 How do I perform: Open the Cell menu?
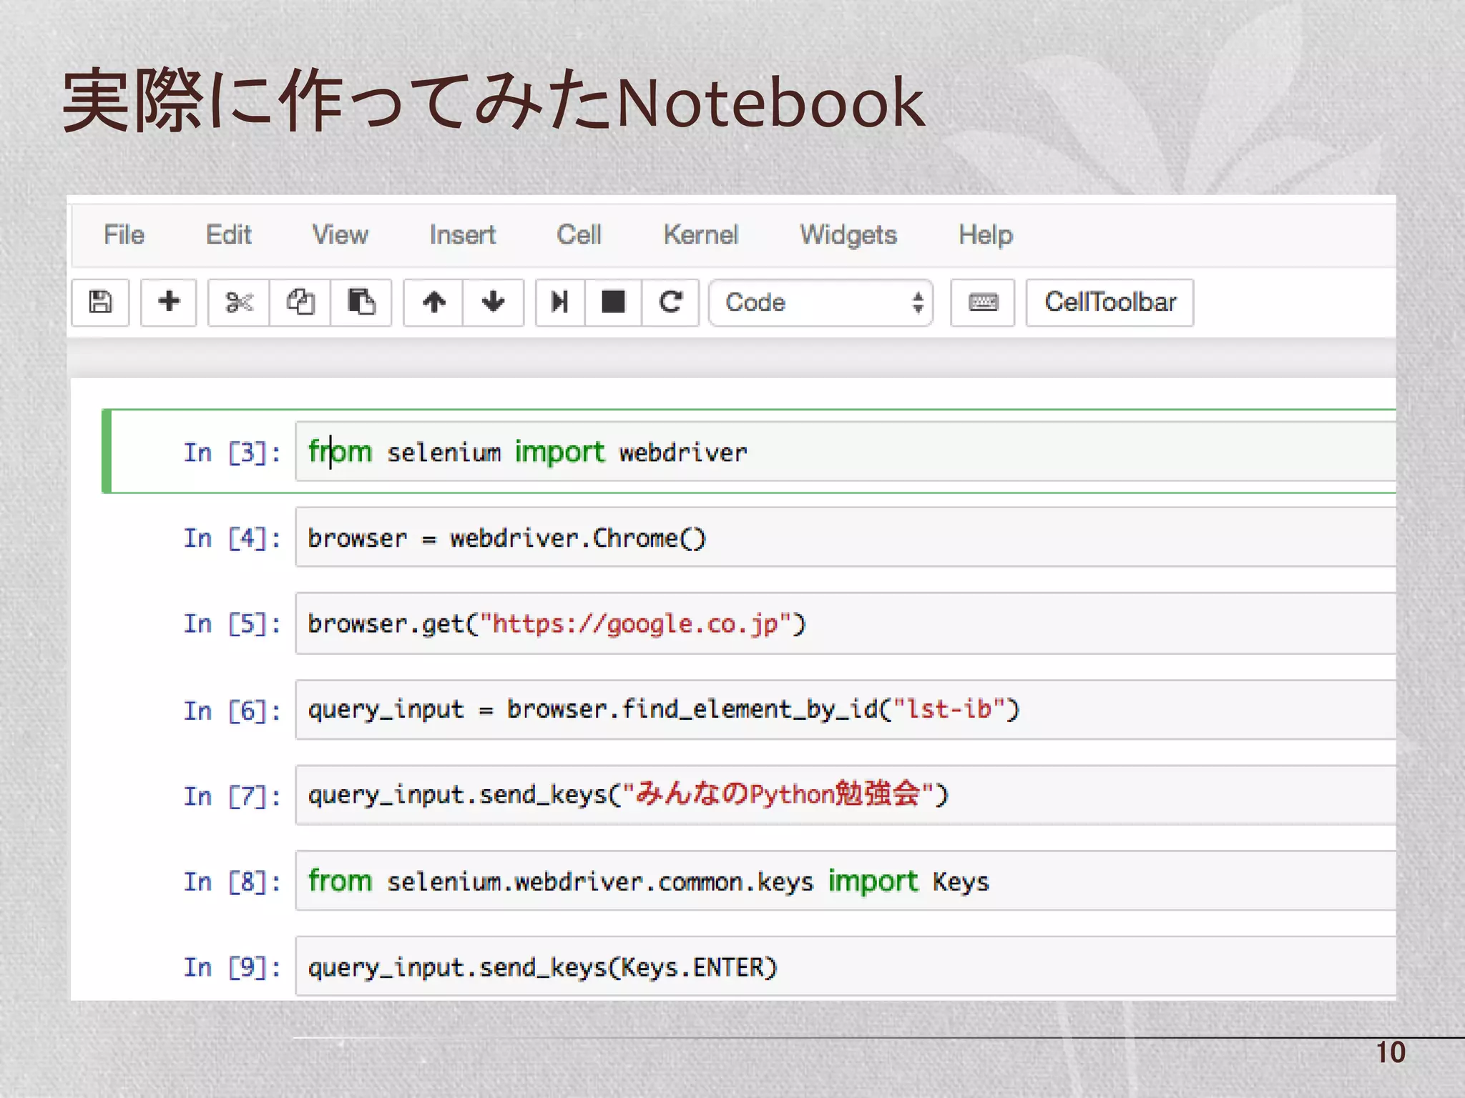579,234
